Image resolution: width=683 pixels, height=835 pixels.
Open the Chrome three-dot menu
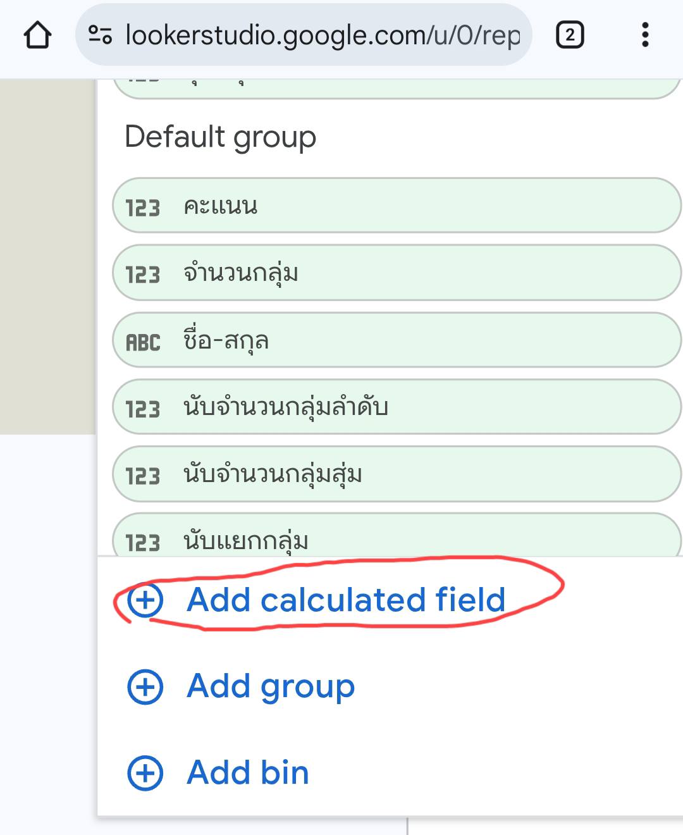(644, 35)
